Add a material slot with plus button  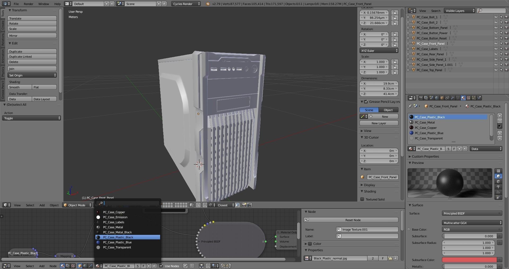(x=500, y=116)
